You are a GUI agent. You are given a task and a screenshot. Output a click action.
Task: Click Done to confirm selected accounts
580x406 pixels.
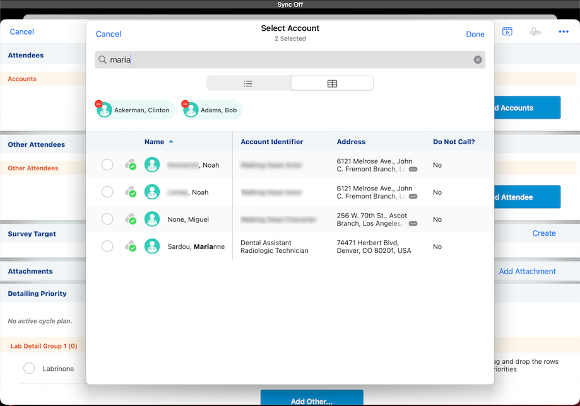tap(475, 34)
